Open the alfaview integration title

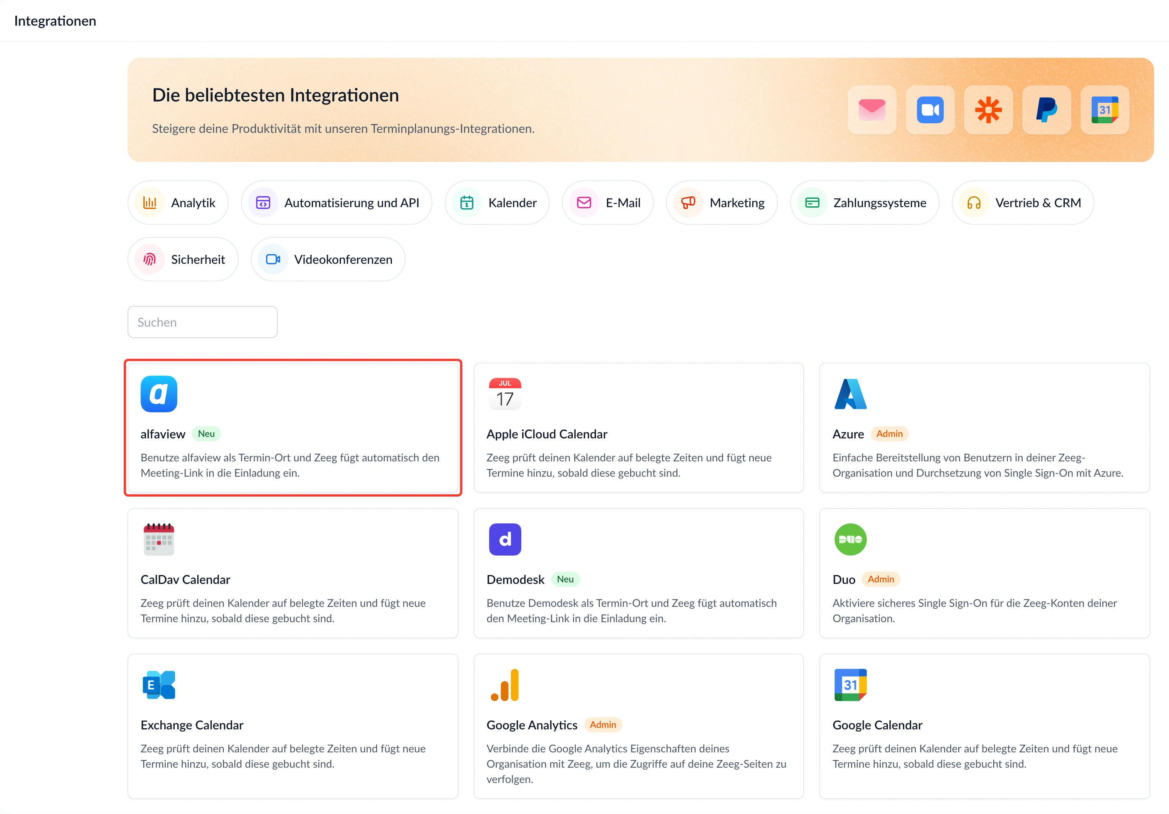point(162,434)
